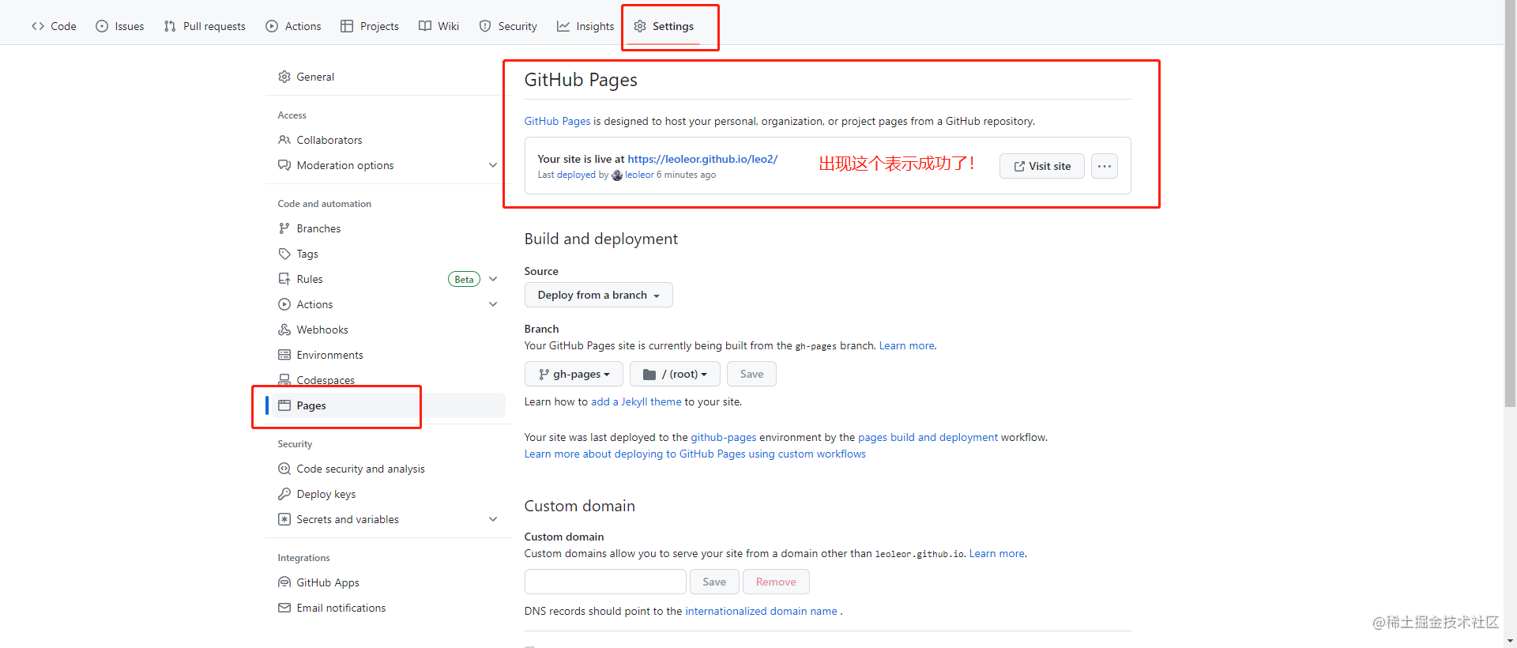Open internationalized domain name link
Viewport: 1517px width, 648px height.
pos(761,611)
